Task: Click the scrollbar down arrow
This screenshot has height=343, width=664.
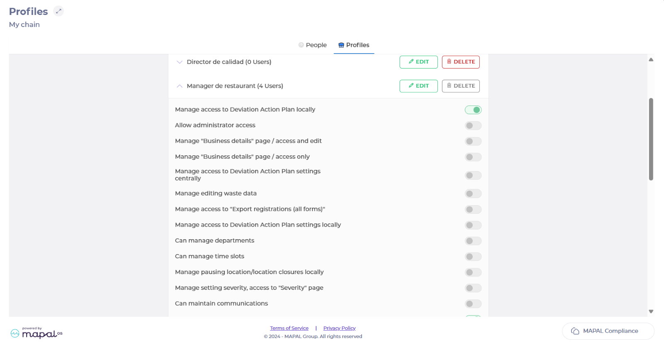Action: coord(651,311)
